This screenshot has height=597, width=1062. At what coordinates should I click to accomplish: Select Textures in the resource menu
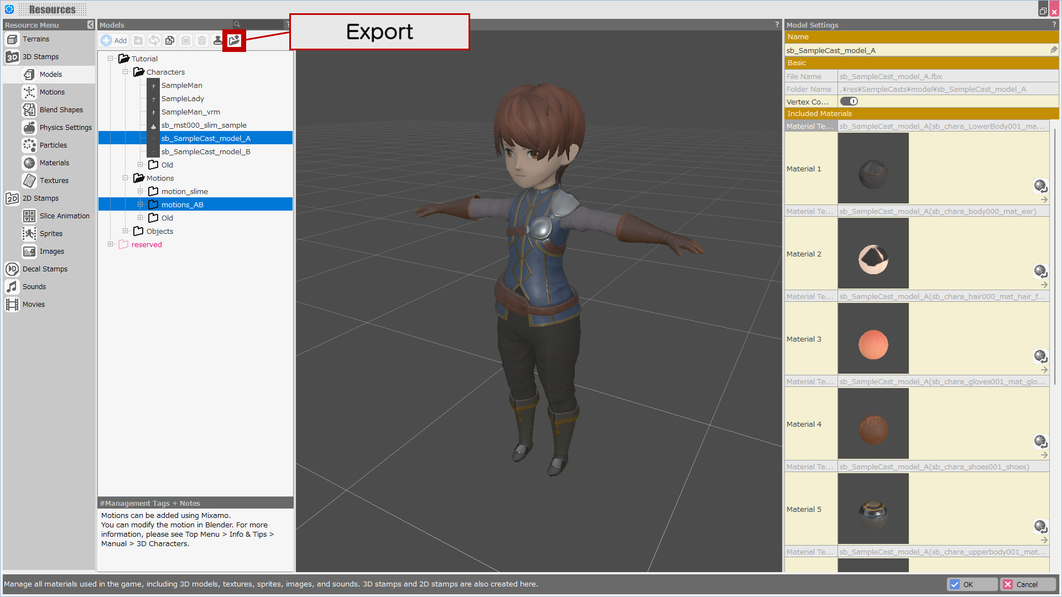(x=54, y=180)
